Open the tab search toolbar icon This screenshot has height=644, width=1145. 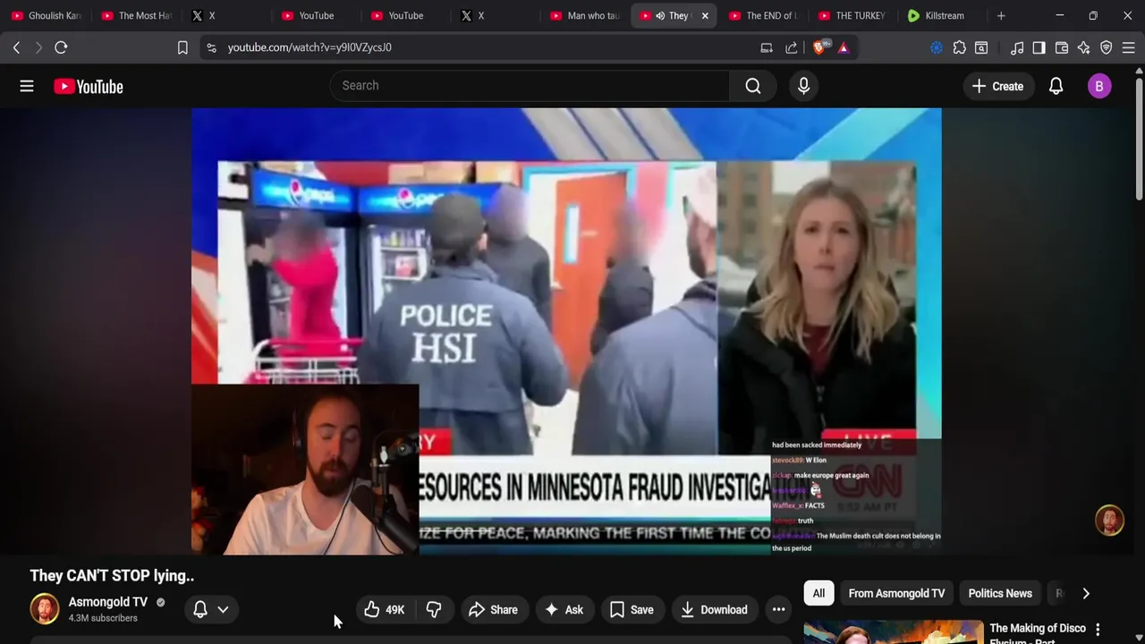coord(981,47)
